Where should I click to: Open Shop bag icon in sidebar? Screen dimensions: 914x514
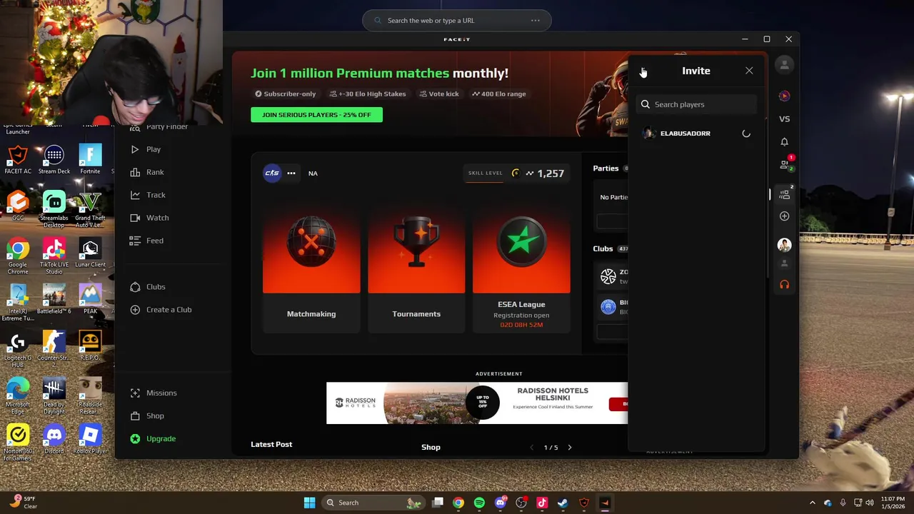[135, 415]
